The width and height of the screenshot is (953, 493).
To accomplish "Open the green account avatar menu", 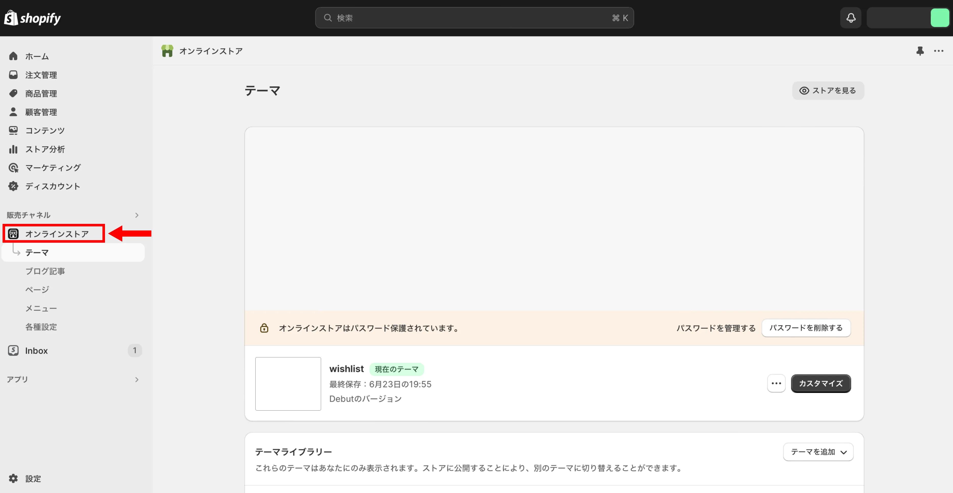I will 940,18.
